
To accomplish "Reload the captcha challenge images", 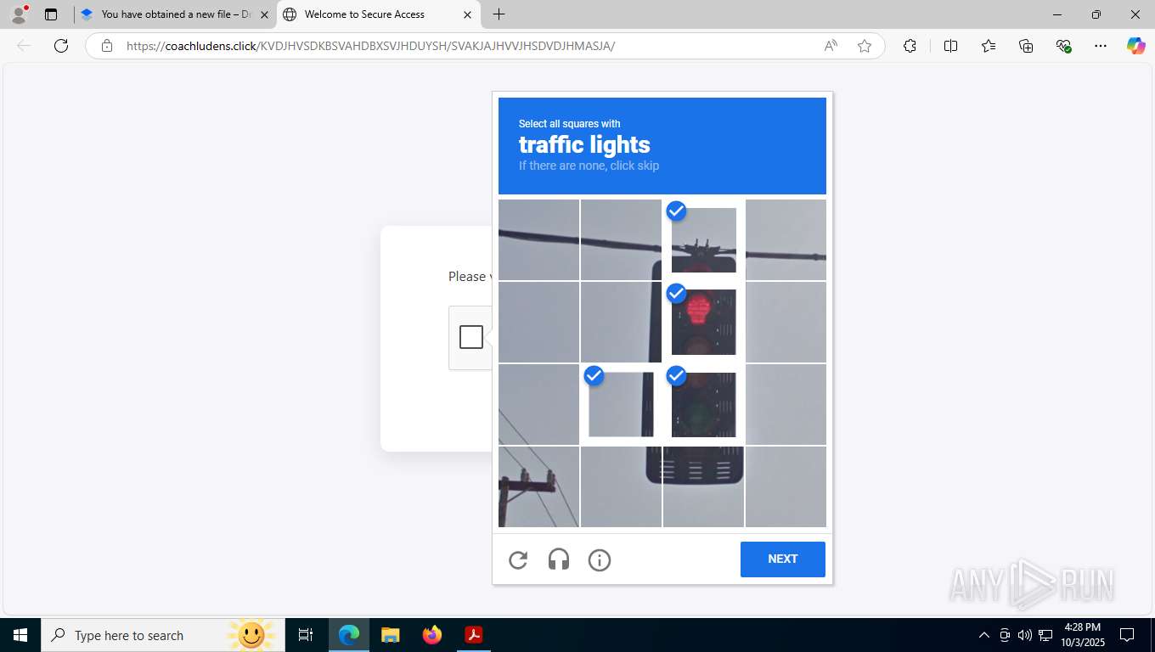I will [518, 560].
